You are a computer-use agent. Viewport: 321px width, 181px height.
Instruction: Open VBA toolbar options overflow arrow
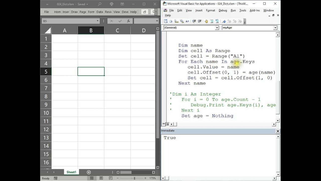coord(245,22)
